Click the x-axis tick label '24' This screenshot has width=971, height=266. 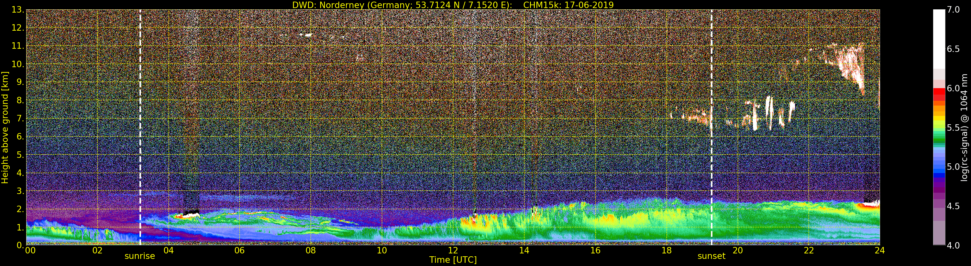click(x=880, y=250)
